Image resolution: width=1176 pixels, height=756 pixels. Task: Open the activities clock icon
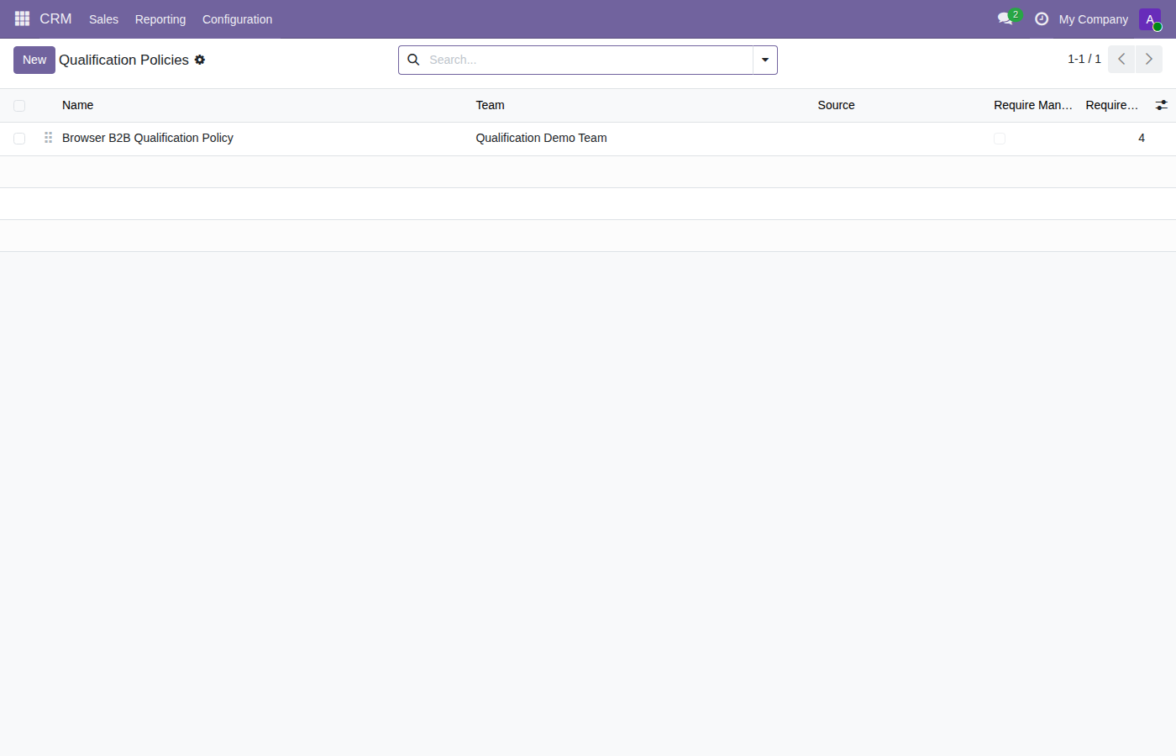pyautogui.click(x=1042, y=18)
